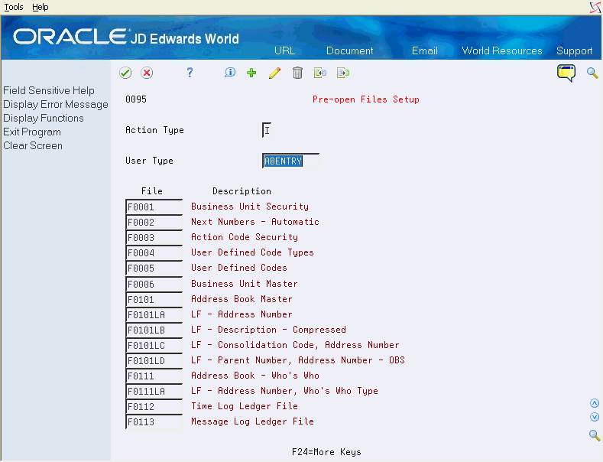Click 'Action Code Security' description
The height and width of the screenshot is (462, 603).
point(245,238)
